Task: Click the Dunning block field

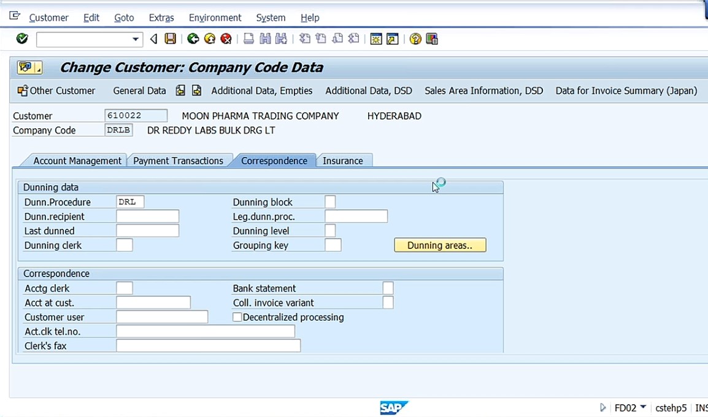Action: pos(330,202)
